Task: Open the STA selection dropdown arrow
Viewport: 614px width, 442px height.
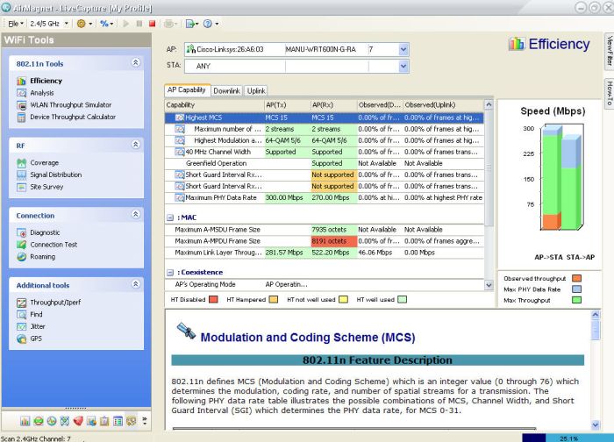Action: click(x=403, y=67)
